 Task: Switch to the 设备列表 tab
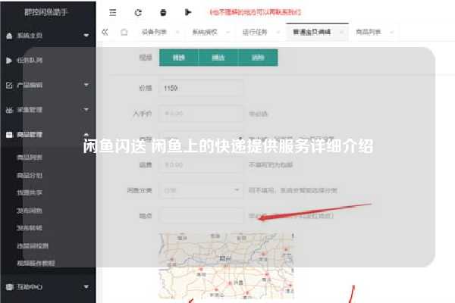click(x=155, y=32)
